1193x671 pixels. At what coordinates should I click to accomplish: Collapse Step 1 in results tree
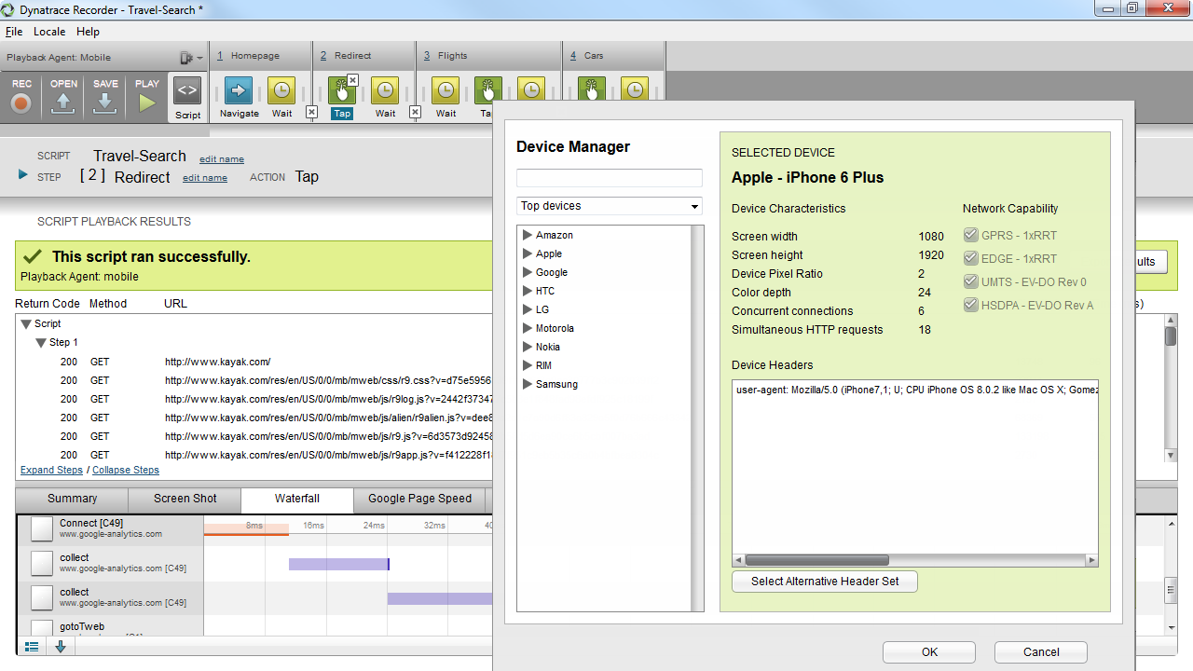tap(41, 342)
